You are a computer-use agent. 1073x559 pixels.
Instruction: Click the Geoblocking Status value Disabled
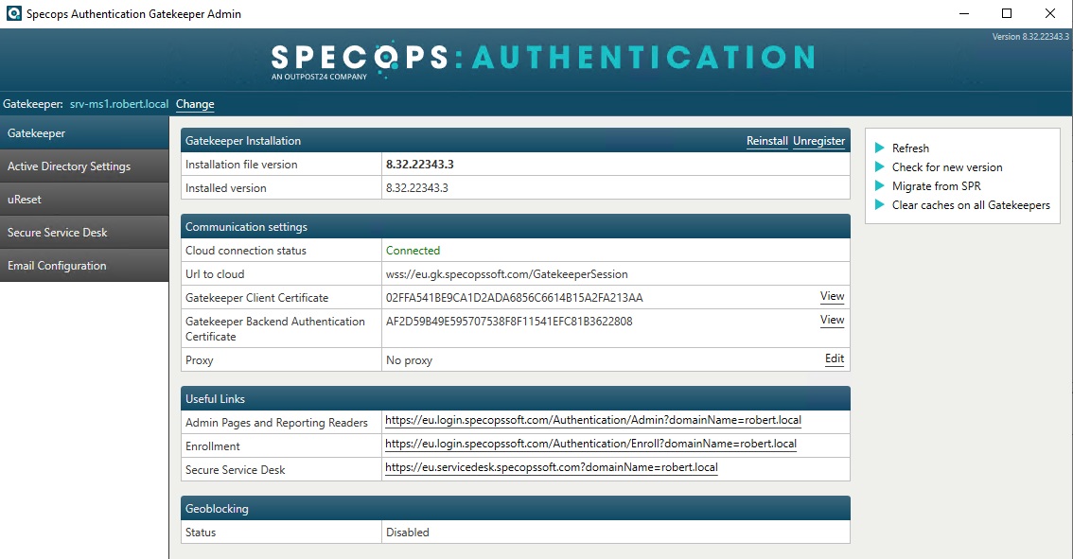pyautogui.click(x=407, y=532)
